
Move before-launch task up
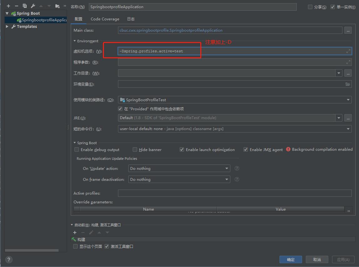pyautogui.click(x=99, y=233)
